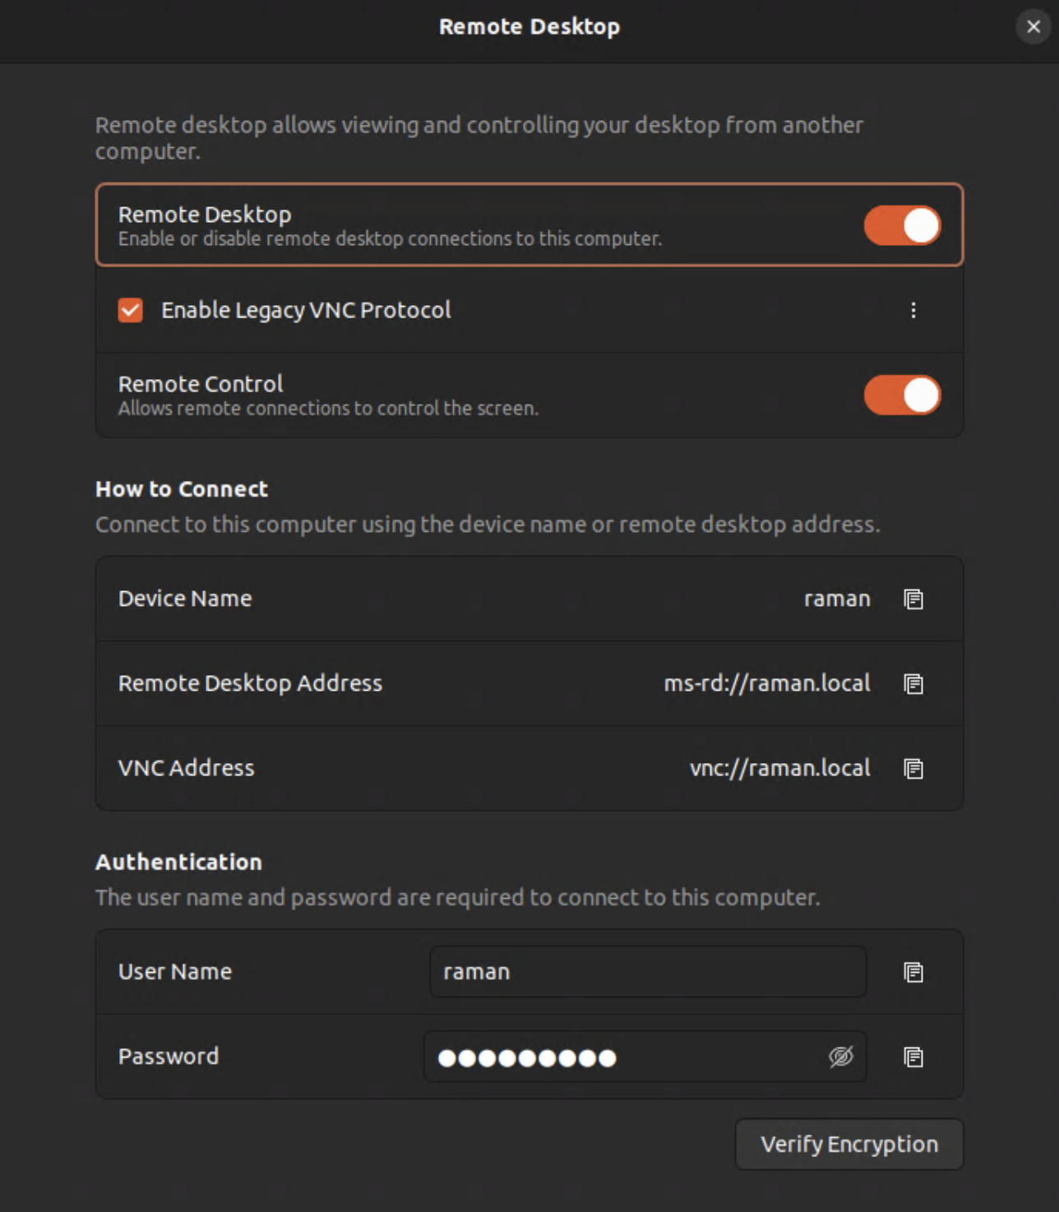Copy the VNC address
Viewport: 1059px width, 1212px height.
[913, 769]
